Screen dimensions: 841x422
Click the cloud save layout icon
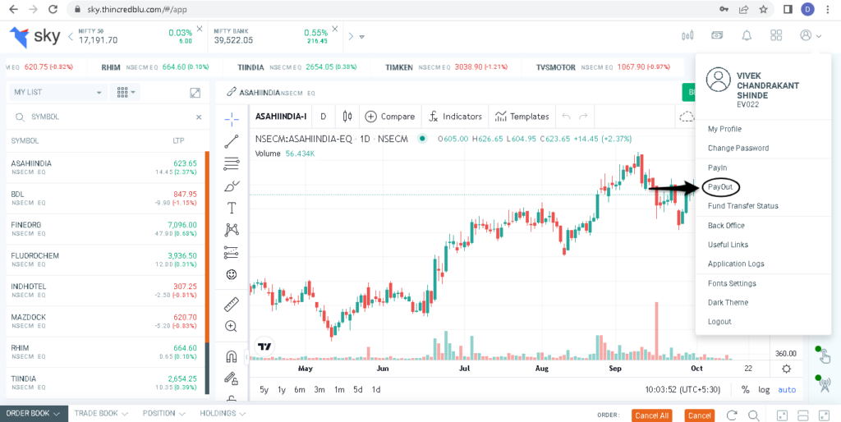point(687,117)
